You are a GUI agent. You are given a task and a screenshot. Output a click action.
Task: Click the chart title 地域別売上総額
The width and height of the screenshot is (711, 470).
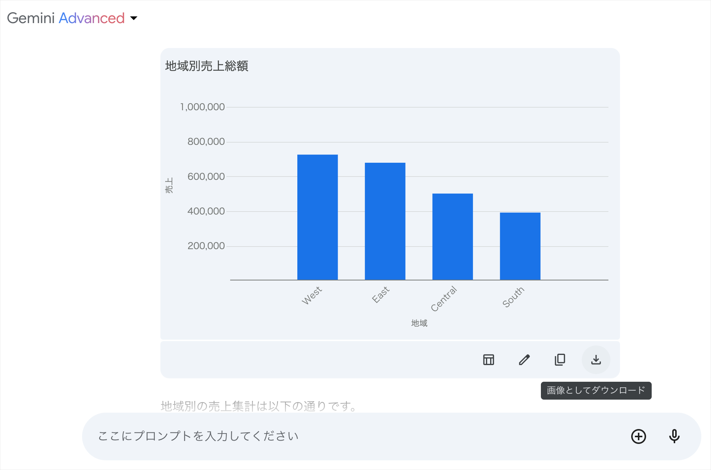pyautogui.click(x=207, y=66)
